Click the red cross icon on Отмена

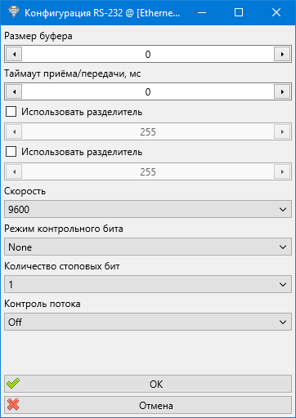click(x=13, y=405)
